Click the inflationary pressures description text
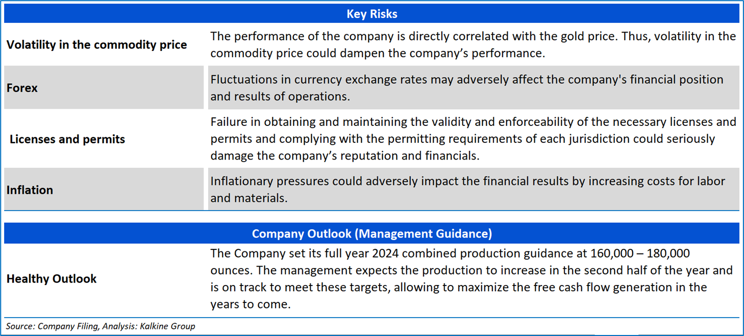The image size is (744, 336). [467, 190]
